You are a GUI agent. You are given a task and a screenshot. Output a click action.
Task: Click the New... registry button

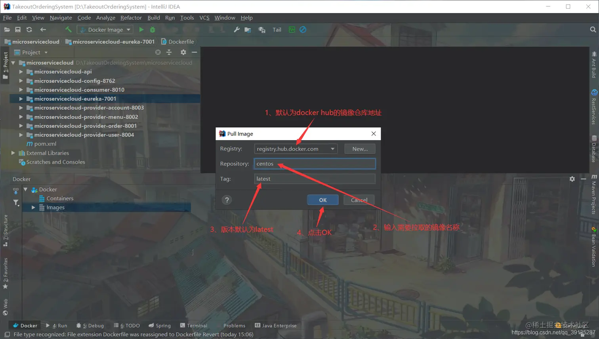(360, 149)
